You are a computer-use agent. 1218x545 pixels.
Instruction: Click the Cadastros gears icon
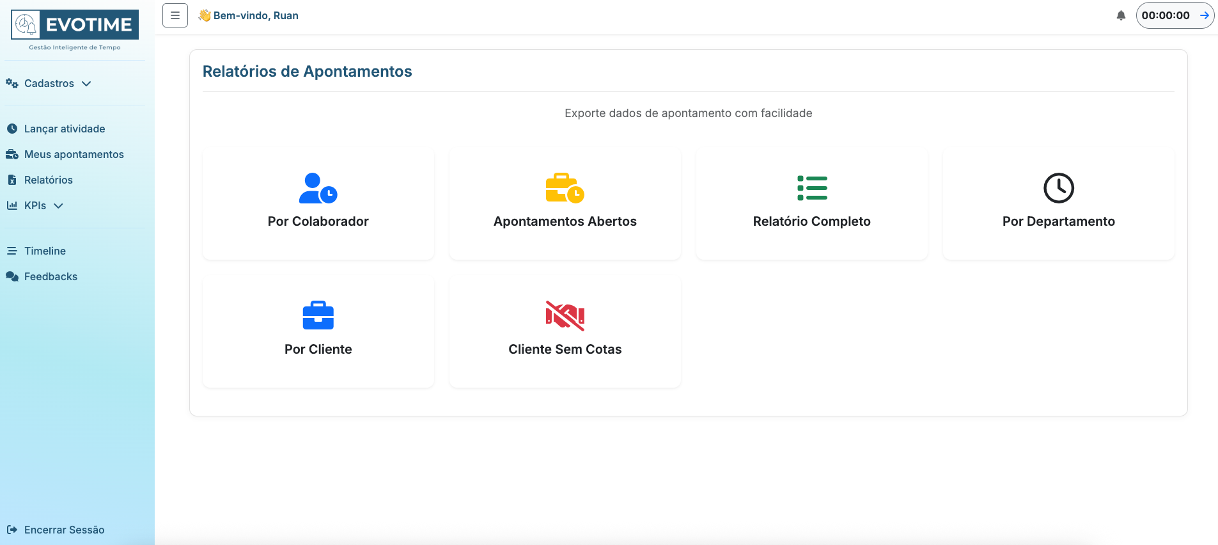(12, 83)
